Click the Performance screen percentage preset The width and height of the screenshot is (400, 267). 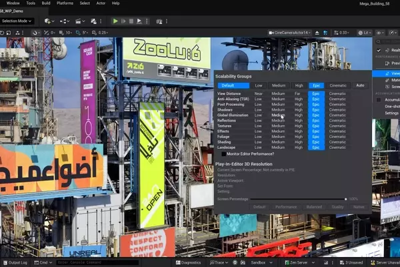point(286,207)
